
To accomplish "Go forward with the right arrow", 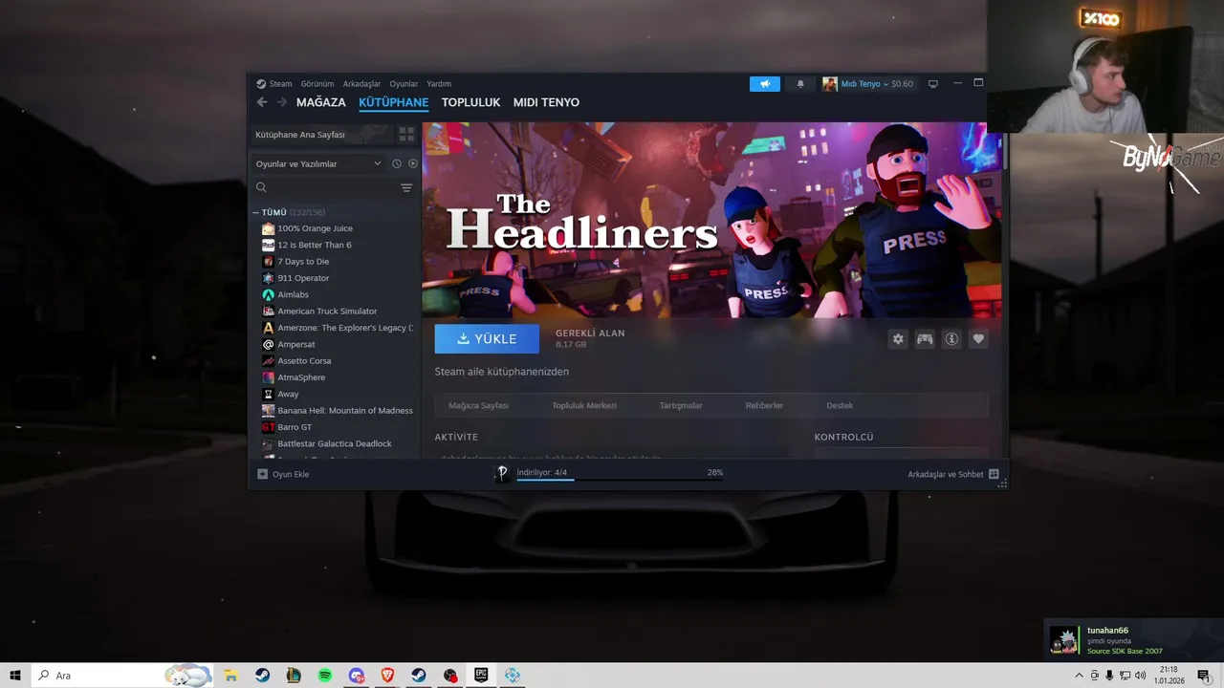I will 281,102.
